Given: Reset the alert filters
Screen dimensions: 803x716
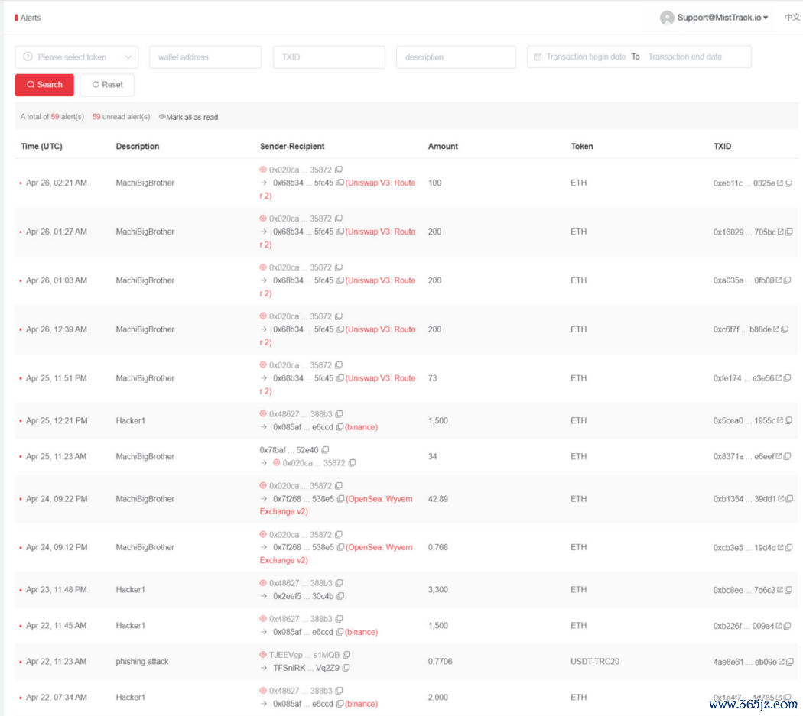Looking at the screenshot, I should pyautogui.click(x=107, y=85).
